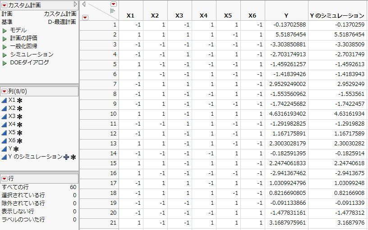
Task: Click the 選択されている行 row
Action: coord(39,195)
